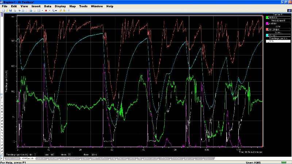This screenshot has width=292, height=164.
Task: Select the Press Brake R value field
Action: point(280,23)
